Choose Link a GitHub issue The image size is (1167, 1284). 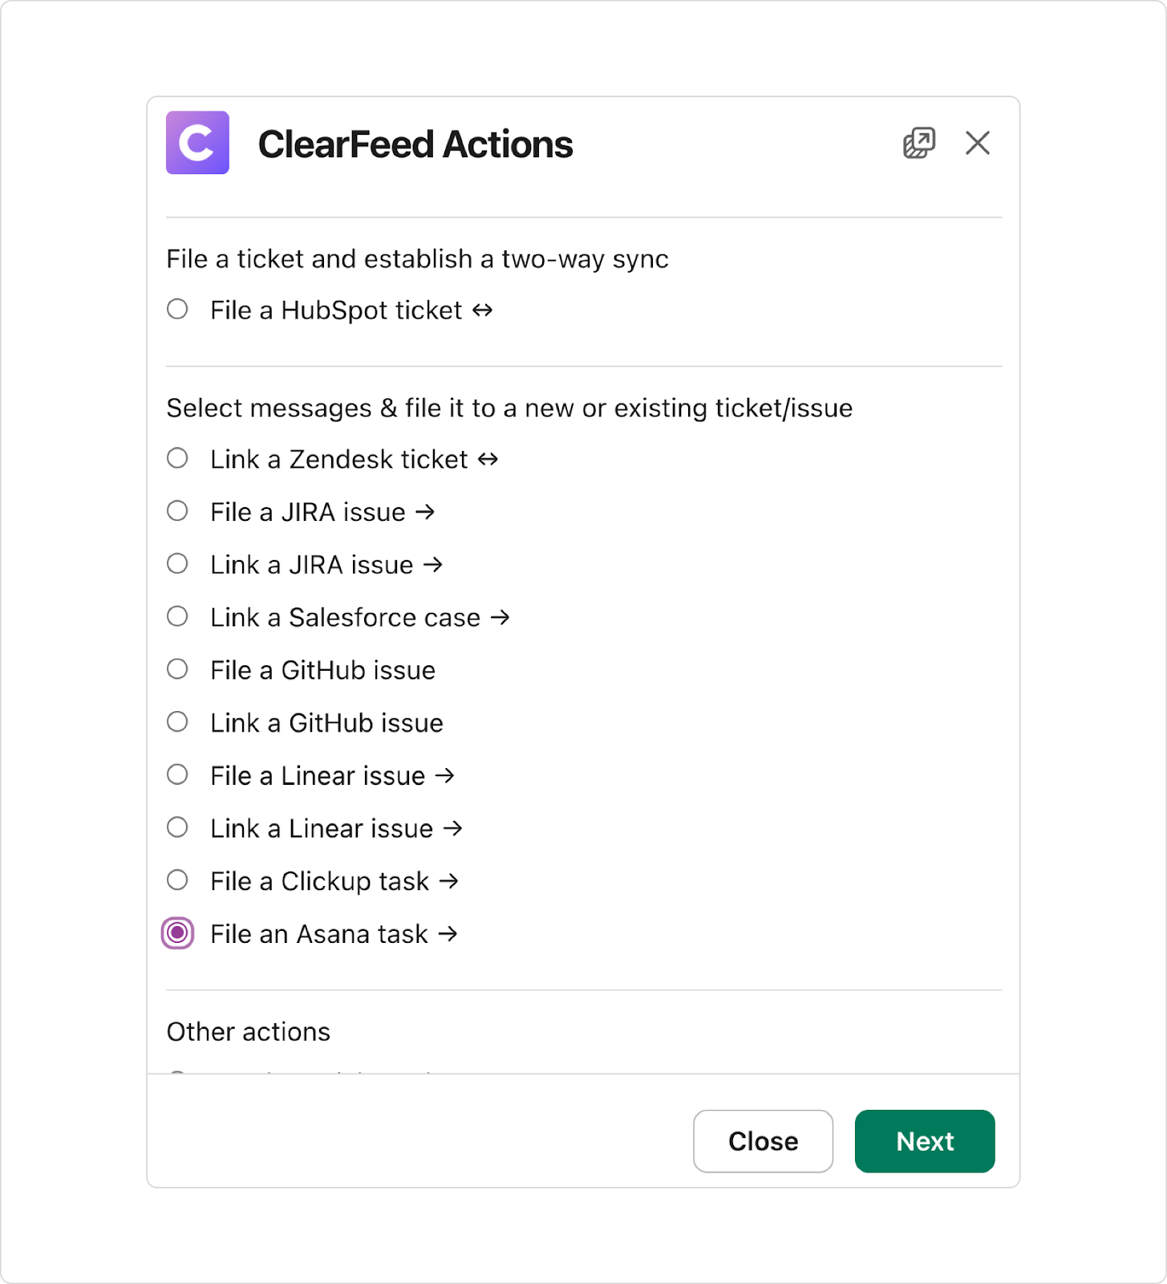(177, 722)
